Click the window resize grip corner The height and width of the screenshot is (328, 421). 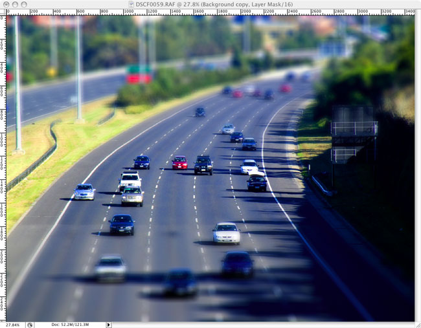click(x=417, y=325)
